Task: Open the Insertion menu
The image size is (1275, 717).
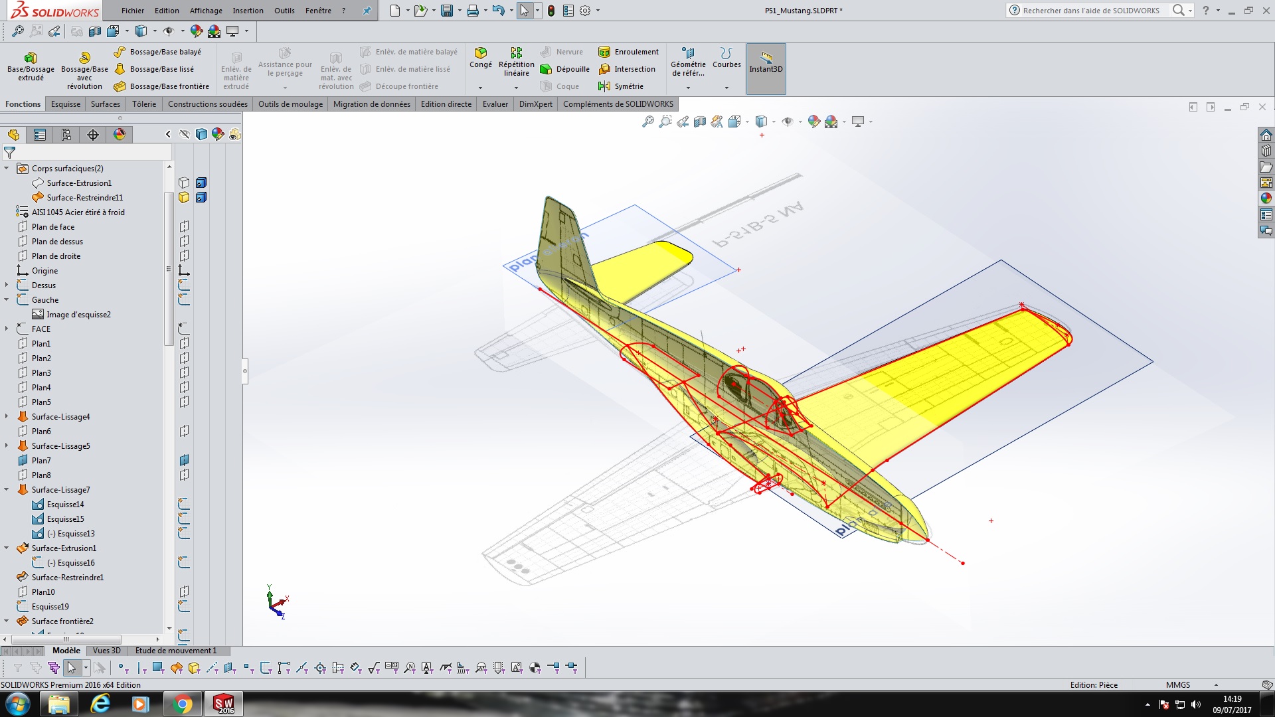Action: 248,11
